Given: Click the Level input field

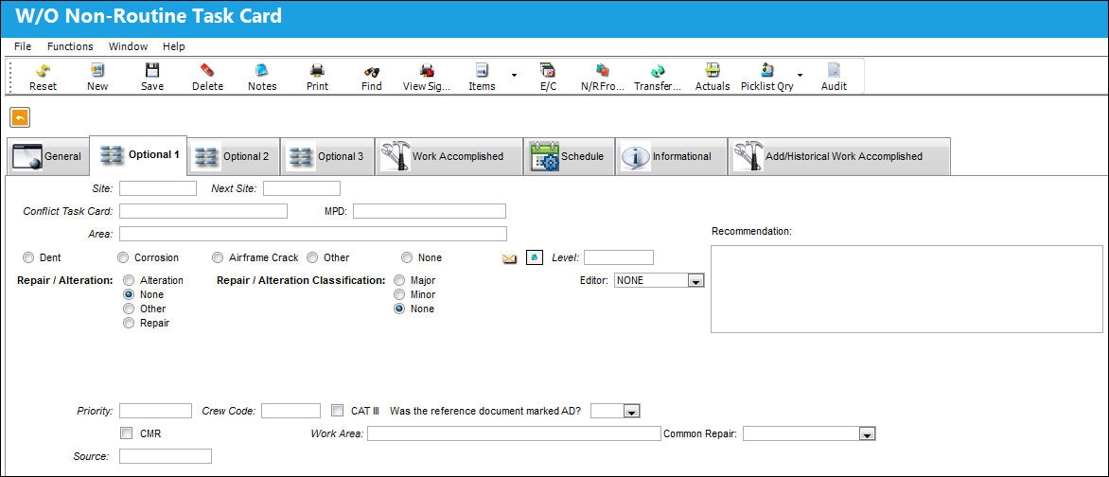Looking at the screenshot, I should [x=619, y=256].
